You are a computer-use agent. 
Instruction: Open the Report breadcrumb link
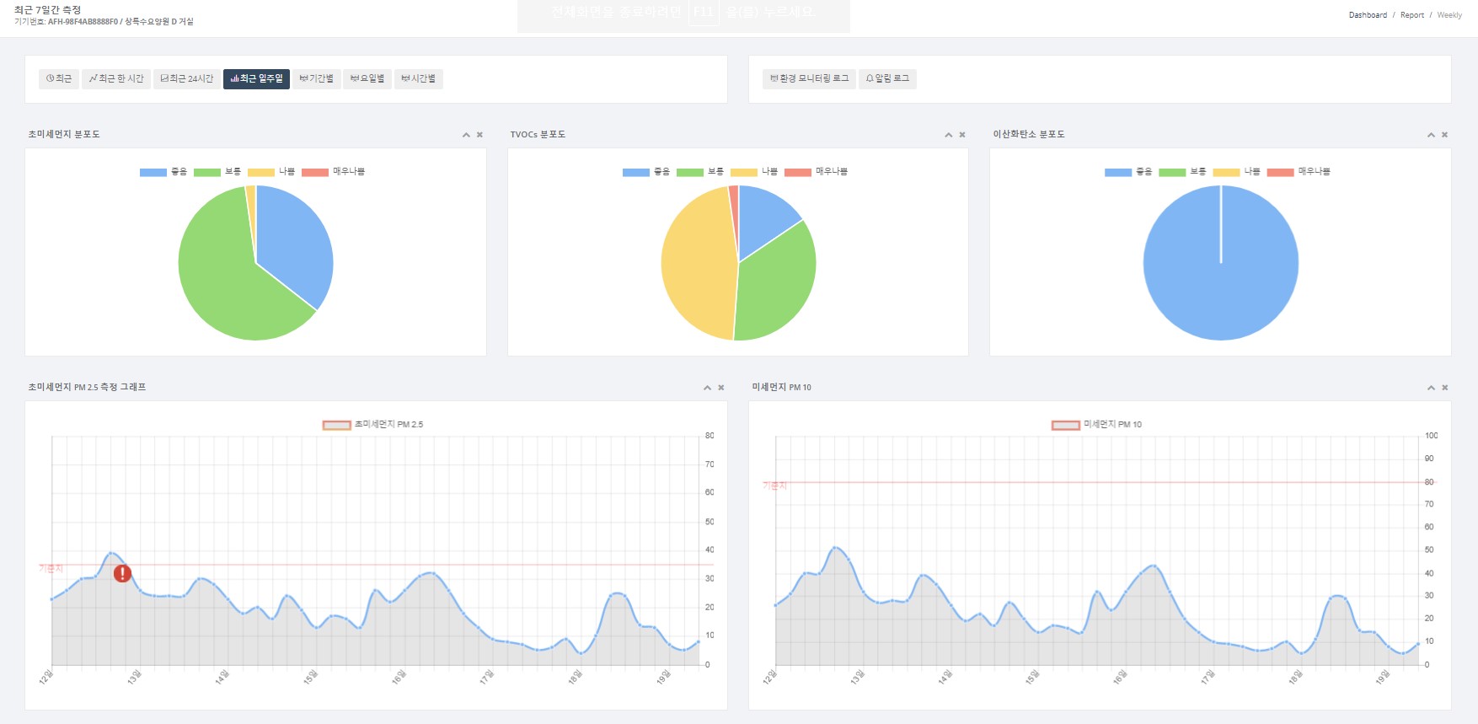(x=1412, y=15)
